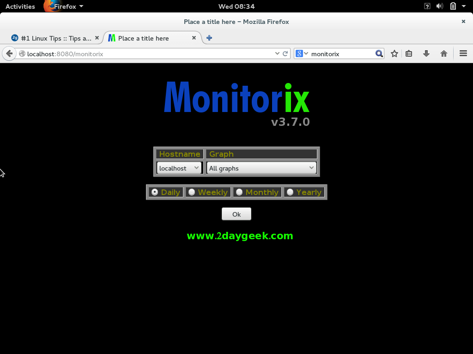The height and width of the screenshot is (354, 473).
Task: Open URL history dropdown arrow in address bar
Action: coord(277,53)
